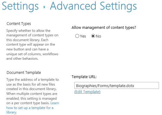Viewport: 162px width, 115px height.
Task: Open Learn how to set up a template link
Action: [33, 108]
